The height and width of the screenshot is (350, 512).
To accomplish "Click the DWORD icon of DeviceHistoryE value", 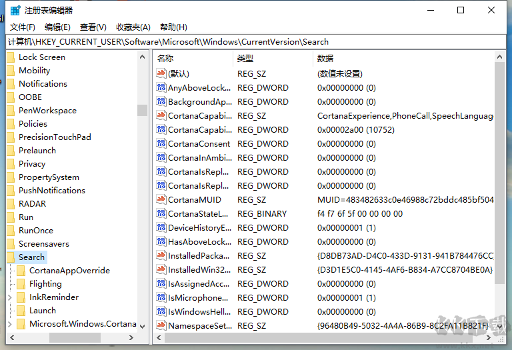I will pyautogui.click(x=161, y=227).
